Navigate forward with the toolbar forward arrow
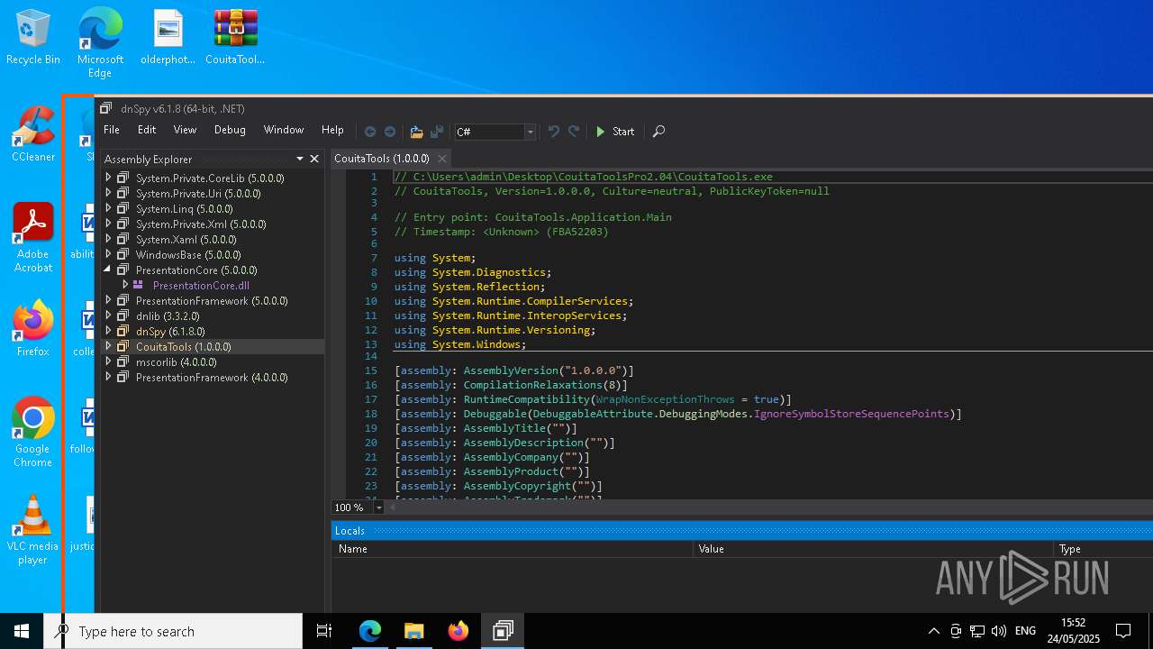The width and height of the screenshot is (1153, 649). (x=390, y=132)
